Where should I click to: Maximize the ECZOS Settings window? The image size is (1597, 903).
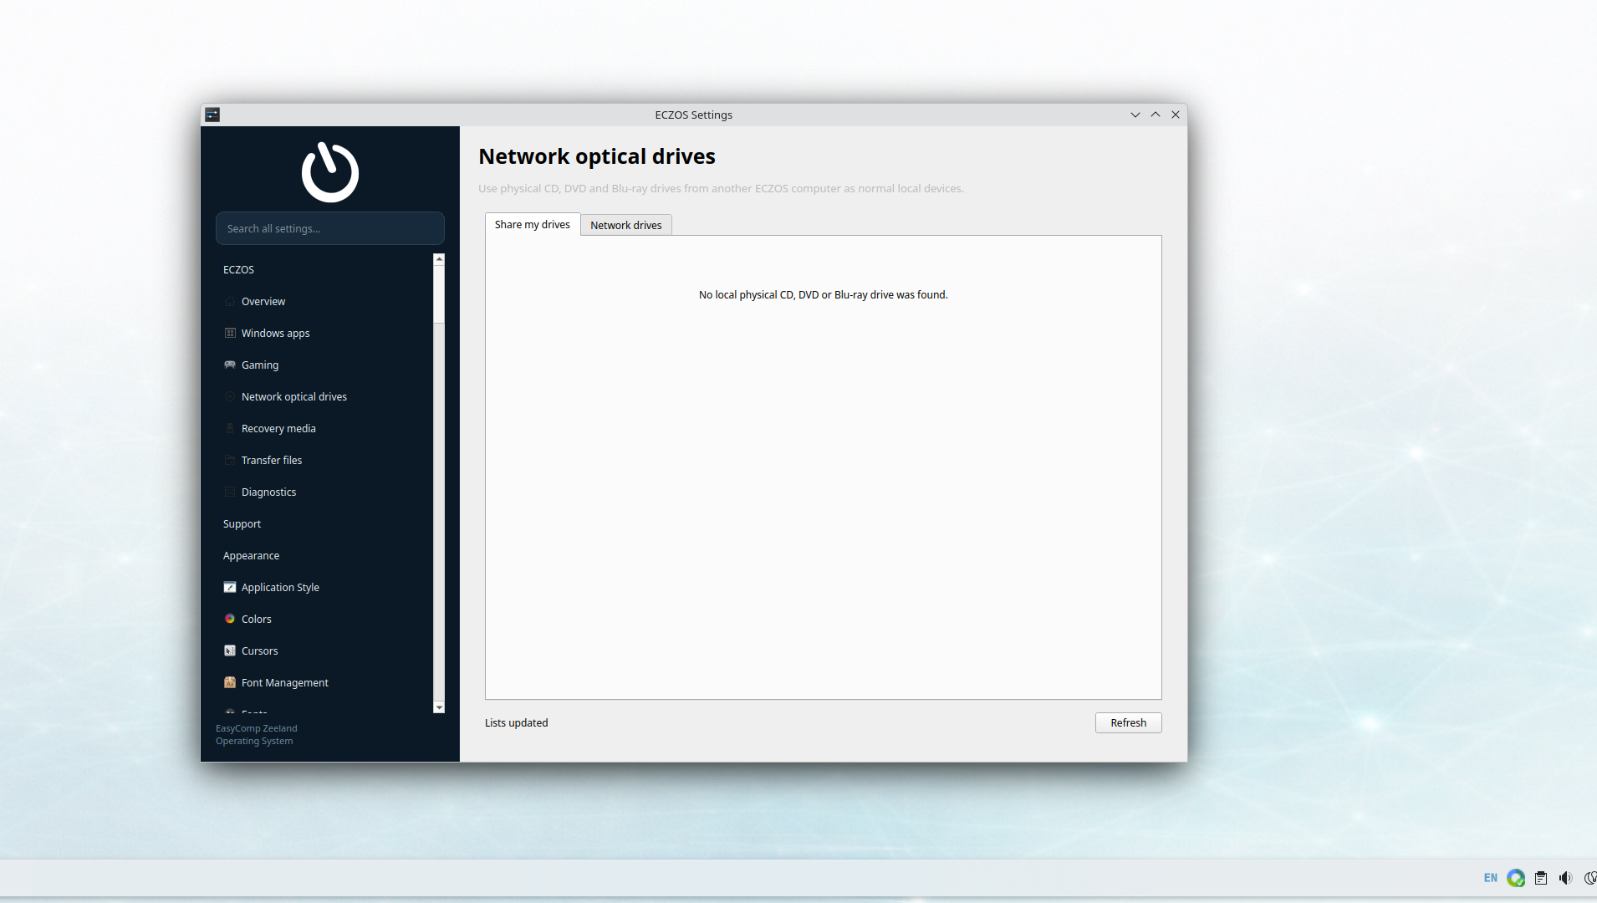pyautogui.click(x=1156, y=115)
